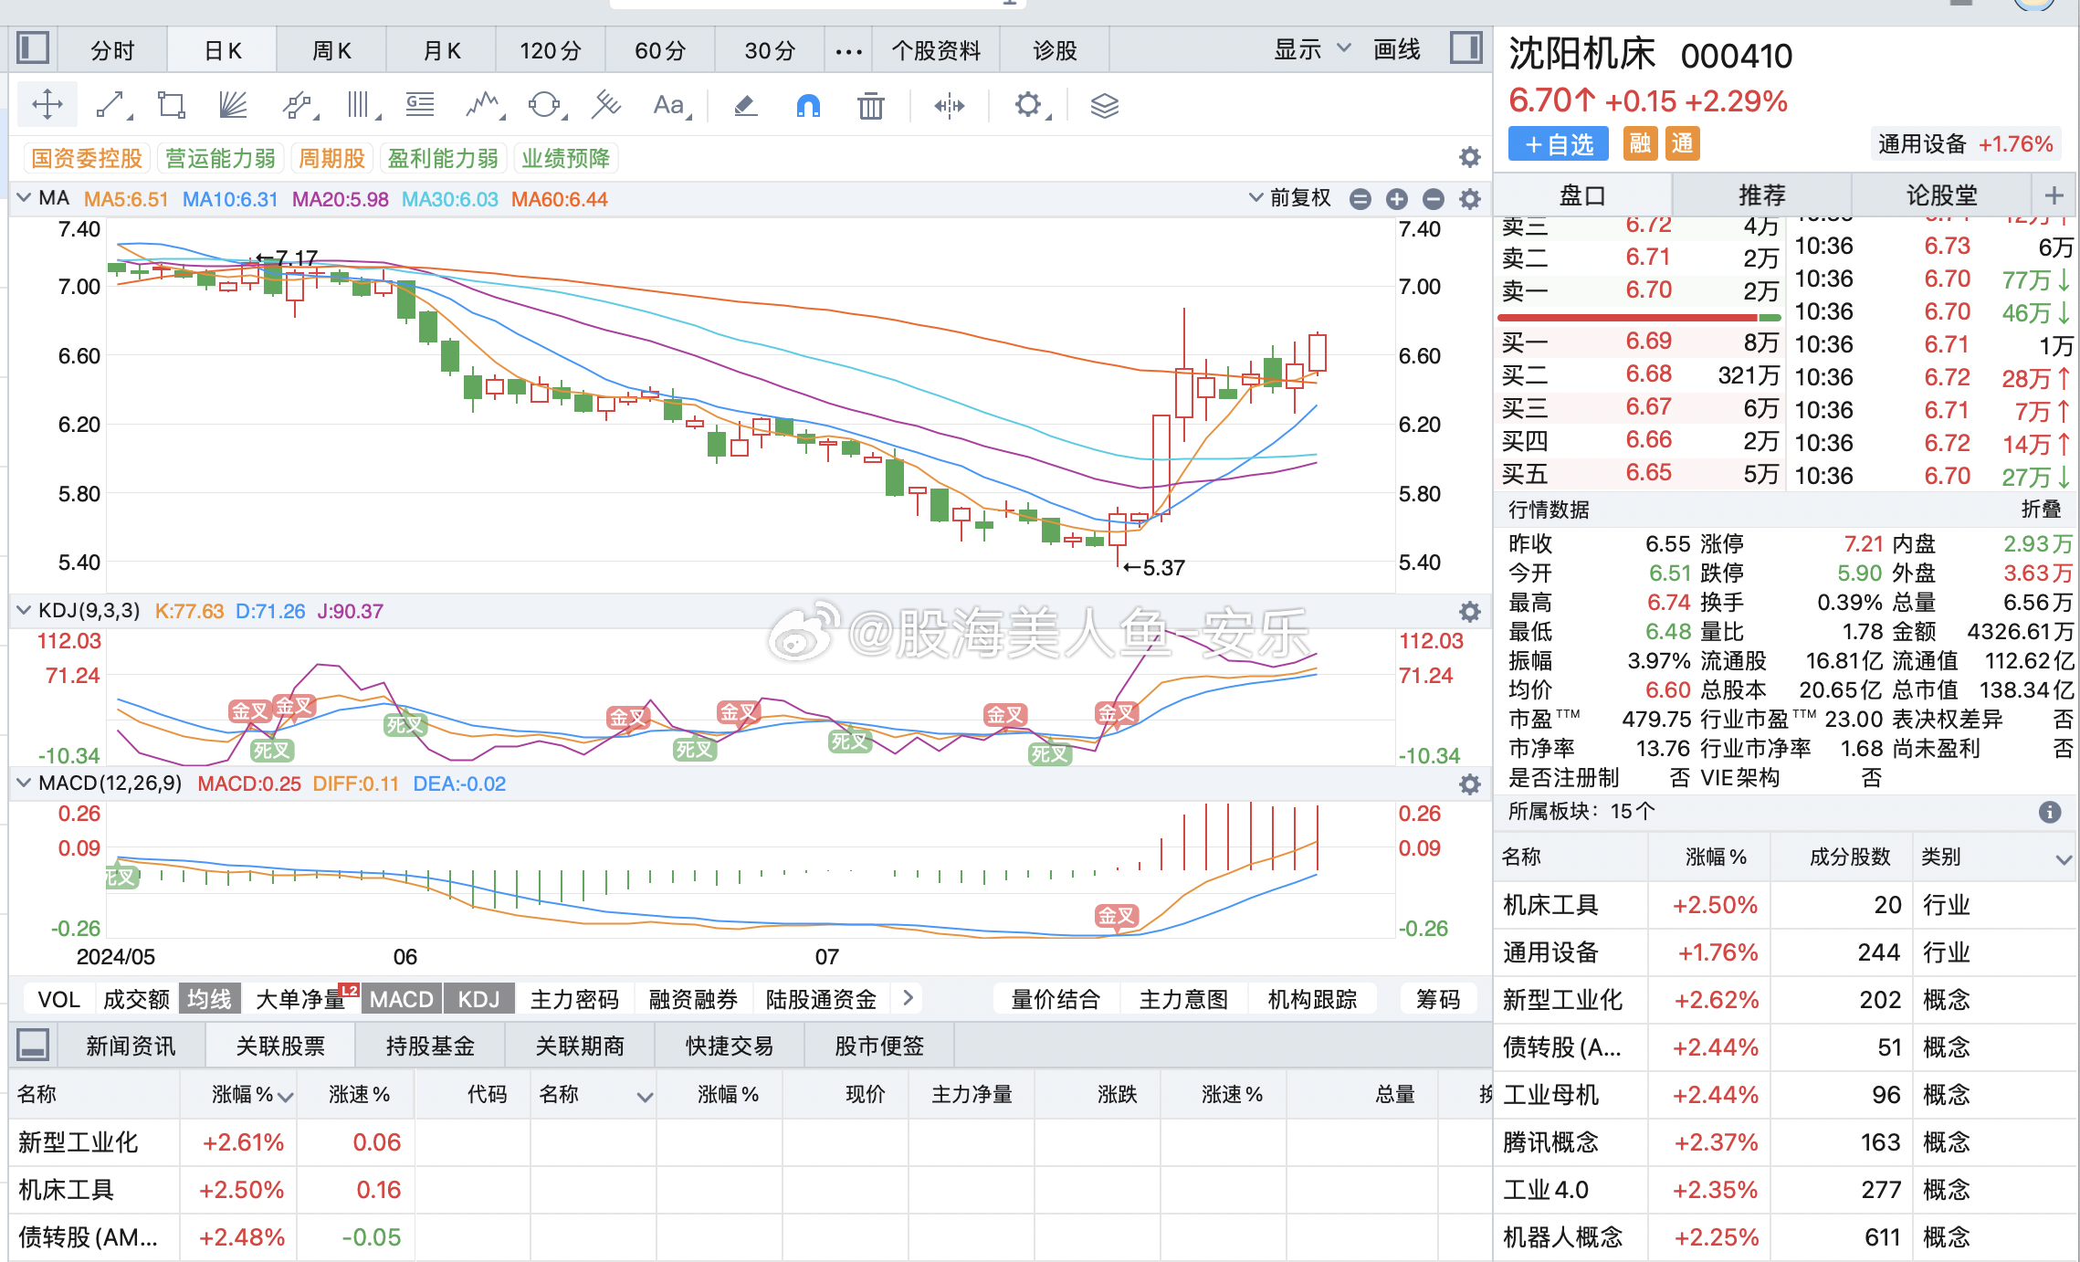This screenshot has width=2080, height=1262.
Task: Click the minus zoom-out chart button
Action: coord(1433,198)
